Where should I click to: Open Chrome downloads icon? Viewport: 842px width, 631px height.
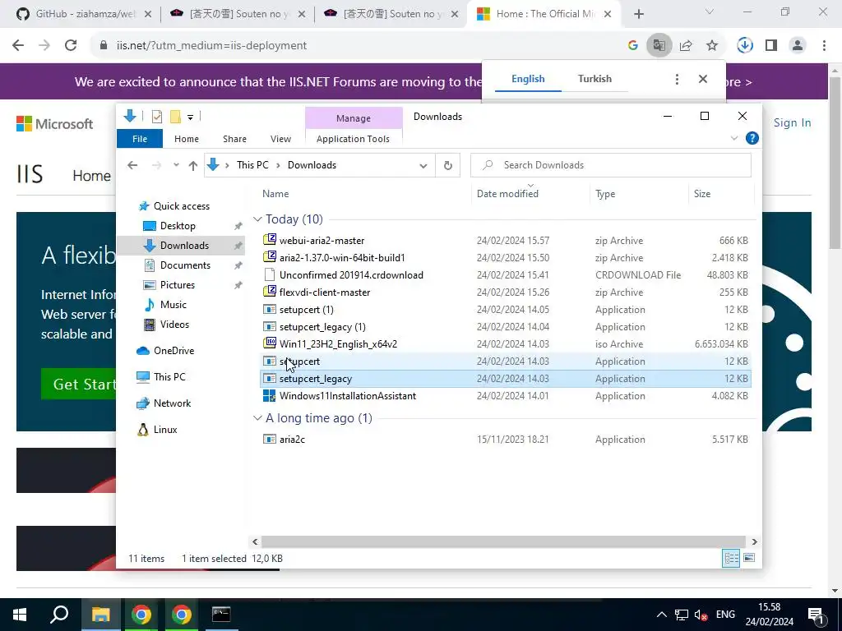[745, 46]
